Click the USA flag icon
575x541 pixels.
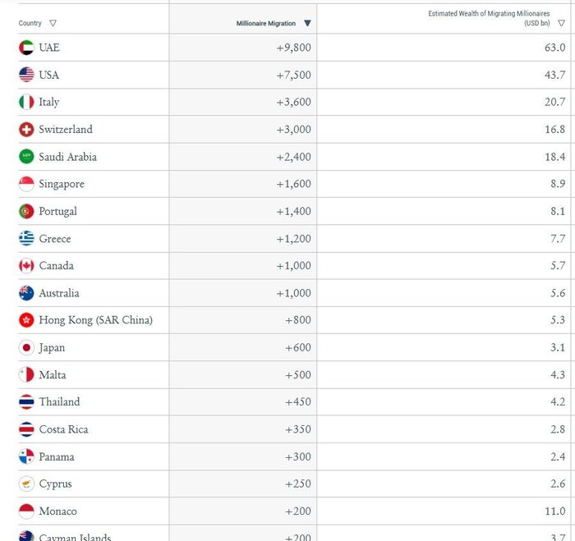click(26, 75)
